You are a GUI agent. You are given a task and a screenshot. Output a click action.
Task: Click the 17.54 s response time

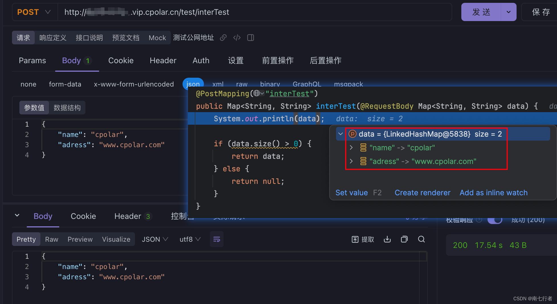tap(489, 245)
